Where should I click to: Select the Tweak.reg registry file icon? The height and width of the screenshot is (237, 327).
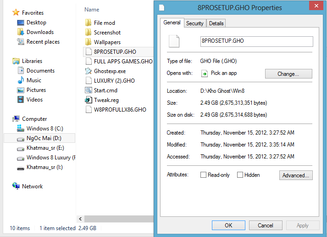[89, 100]
